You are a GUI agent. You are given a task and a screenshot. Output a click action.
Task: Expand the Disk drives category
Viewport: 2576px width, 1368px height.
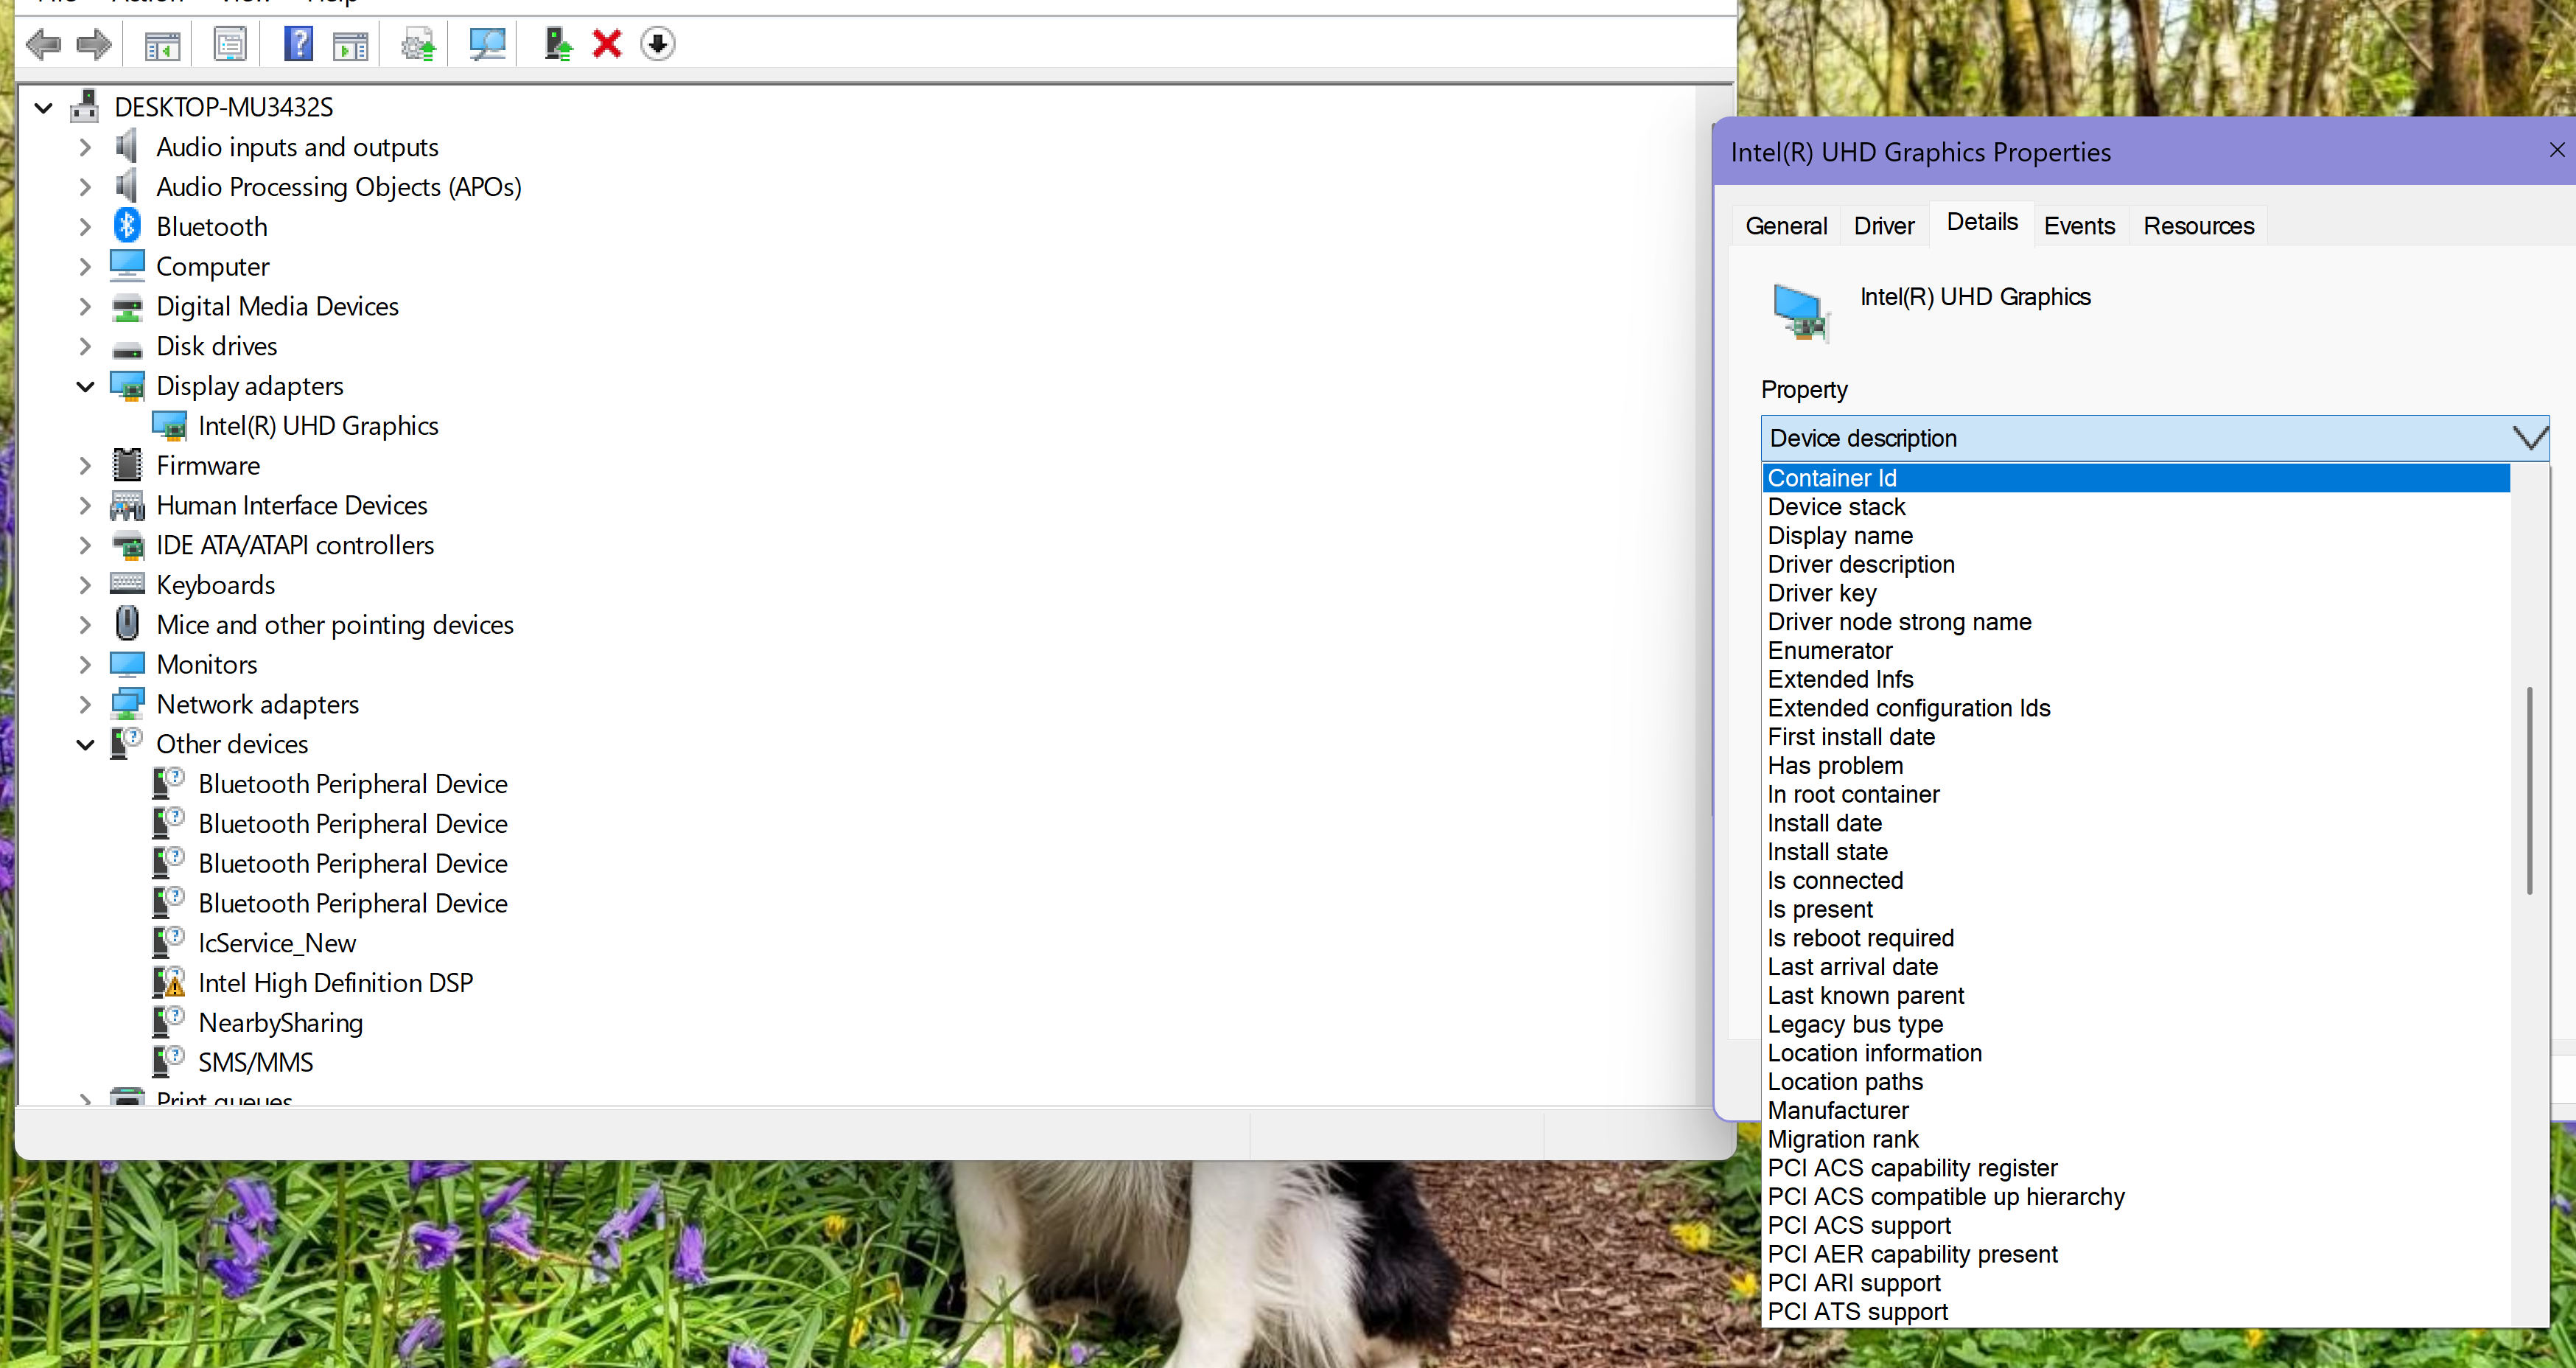pyautogui.click(x=86, y=346)
